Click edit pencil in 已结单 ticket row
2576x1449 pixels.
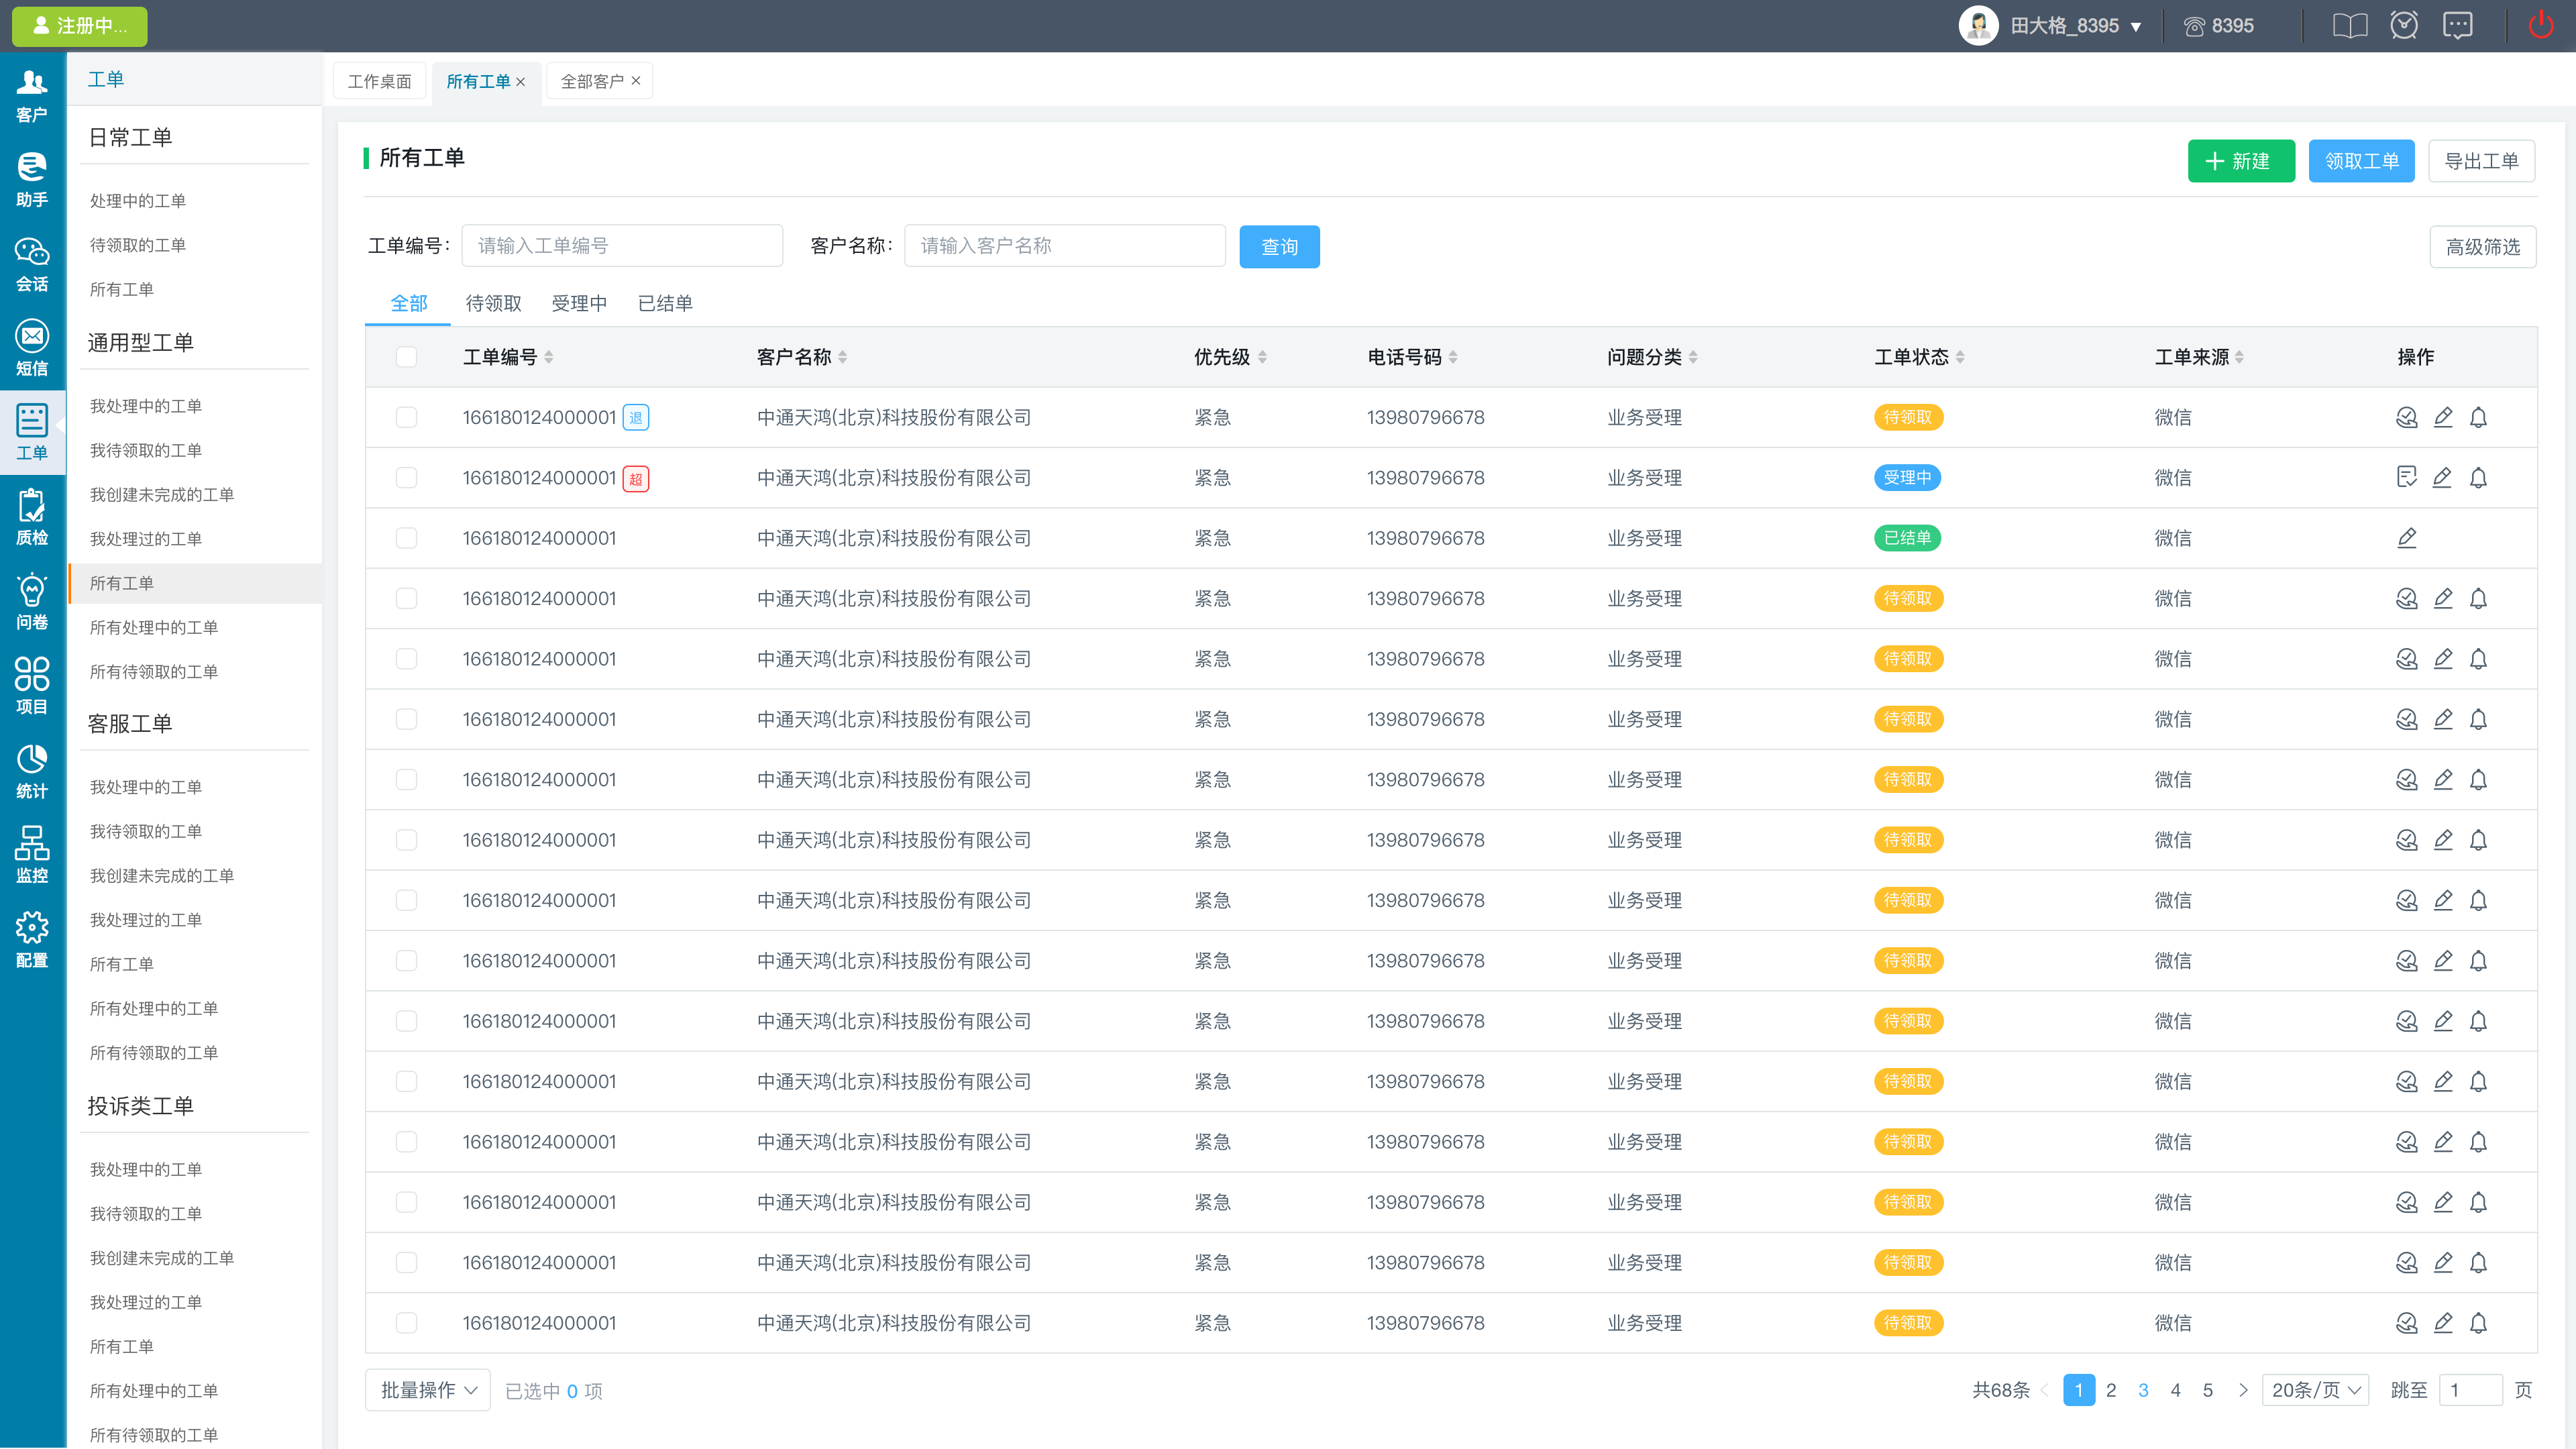(2407, 538)
